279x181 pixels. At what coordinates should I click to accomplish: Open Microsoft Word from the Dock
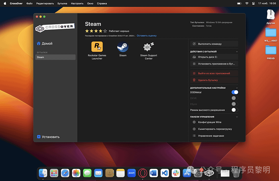(x=153, y=173)
